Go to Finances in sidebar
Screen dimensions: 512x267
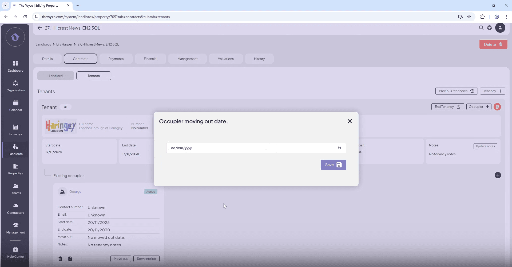point(15,130)
